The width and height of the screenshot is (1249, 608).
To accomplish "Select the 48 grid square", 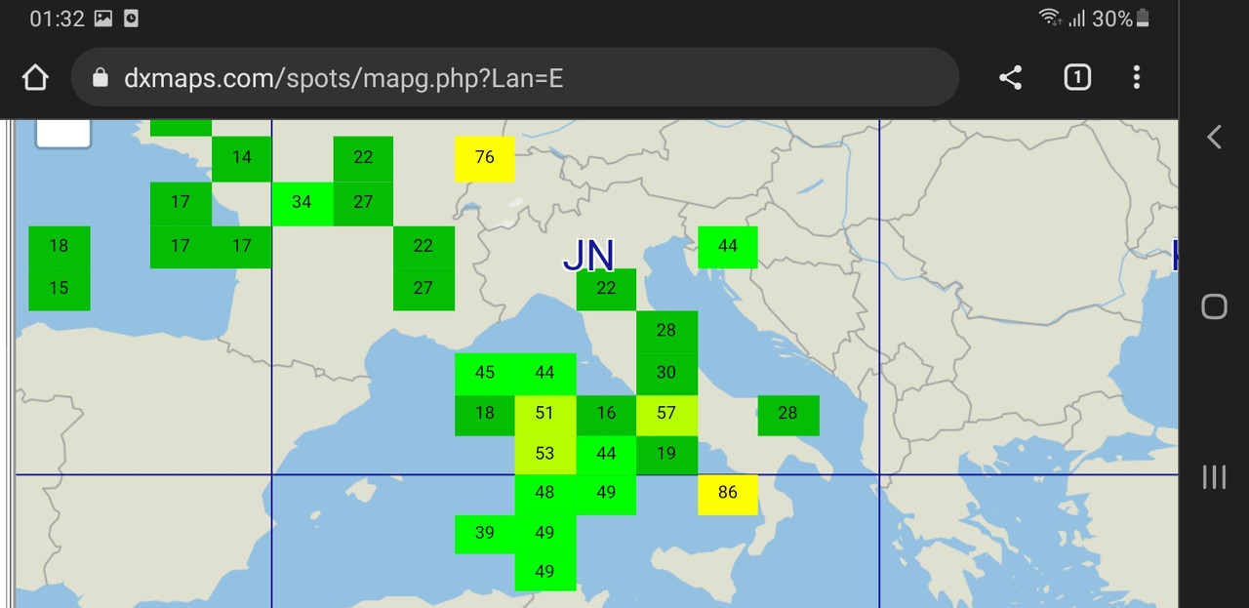I will (544, 494).
